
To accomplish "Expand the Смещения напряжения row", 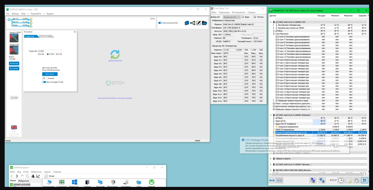I will coord(273,127).
